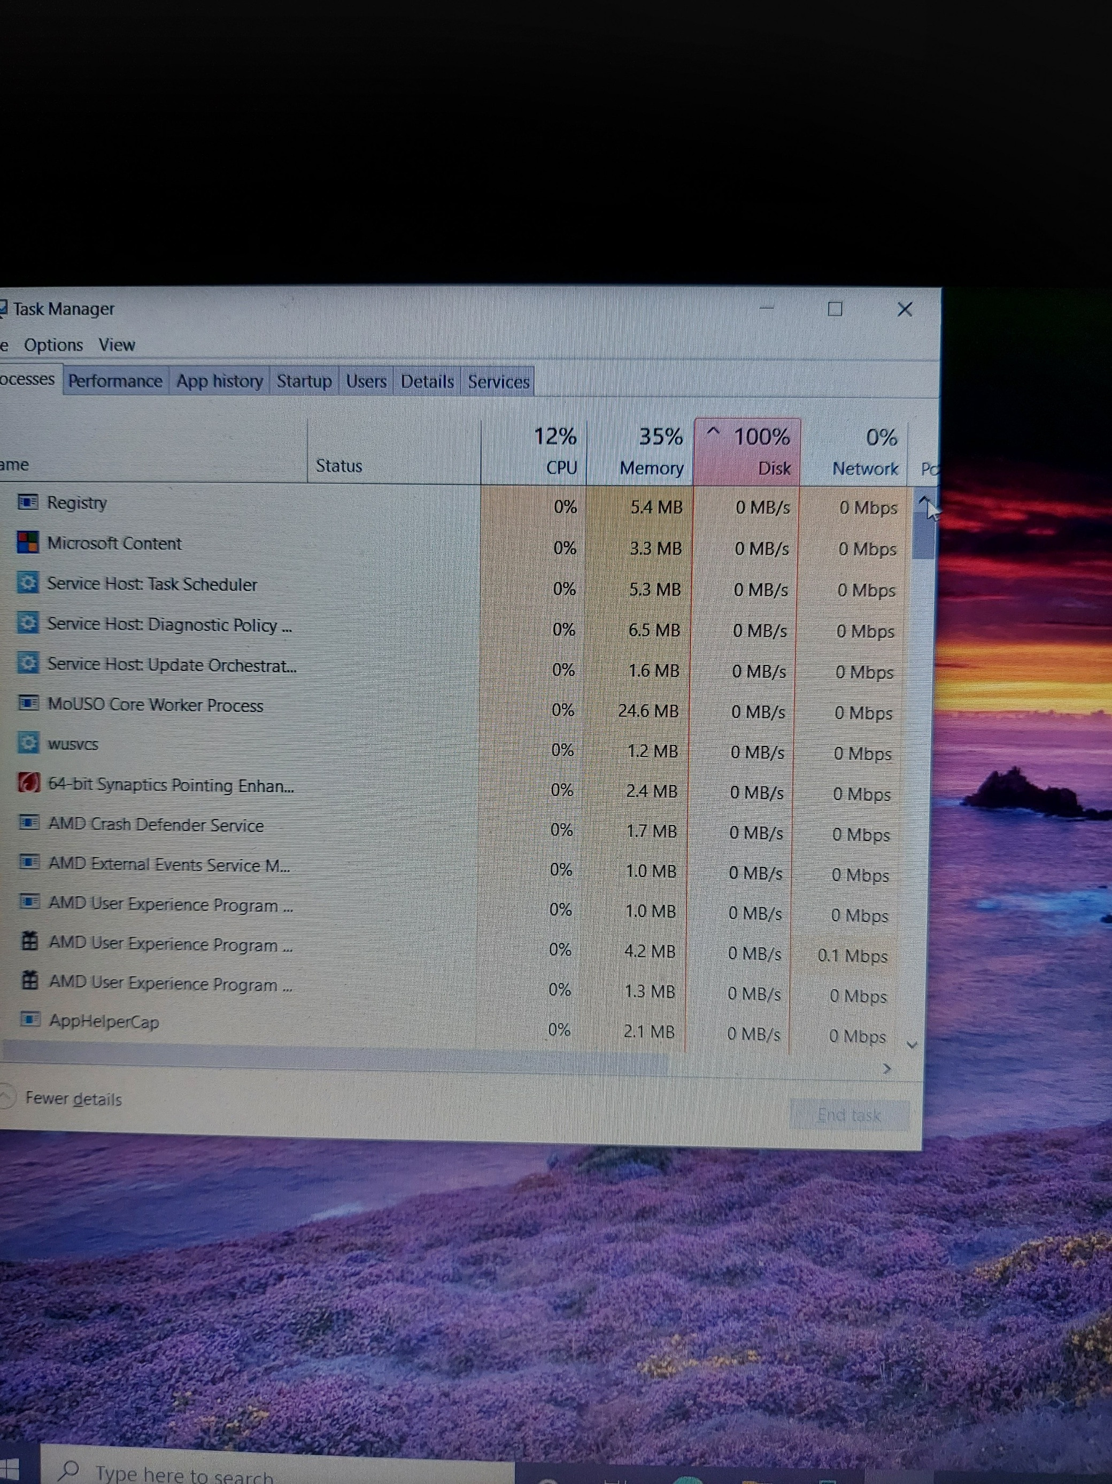Maximize the Task Manager window
This screenshot has width=1112, height=1484.
pyautogui.click(x=835, y=309)
